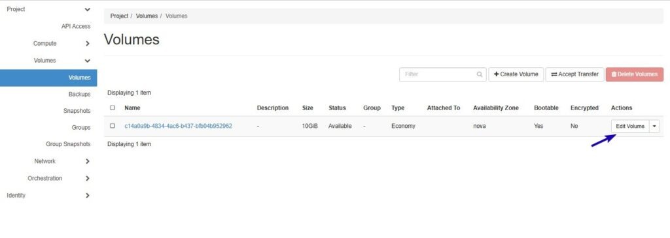670x238 pixels.
Task: Click the Availability Zone column header
Action: pos(496,108)
